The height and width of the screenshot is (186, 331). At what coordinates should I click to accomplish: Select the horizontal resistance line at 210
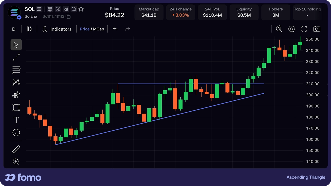[191, 84]
